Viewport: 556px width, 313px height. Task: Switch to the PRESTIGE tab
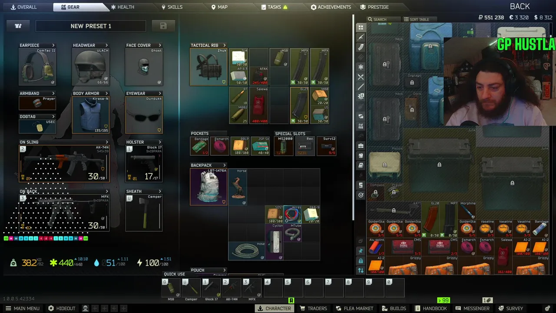click(x=374, y=7)
